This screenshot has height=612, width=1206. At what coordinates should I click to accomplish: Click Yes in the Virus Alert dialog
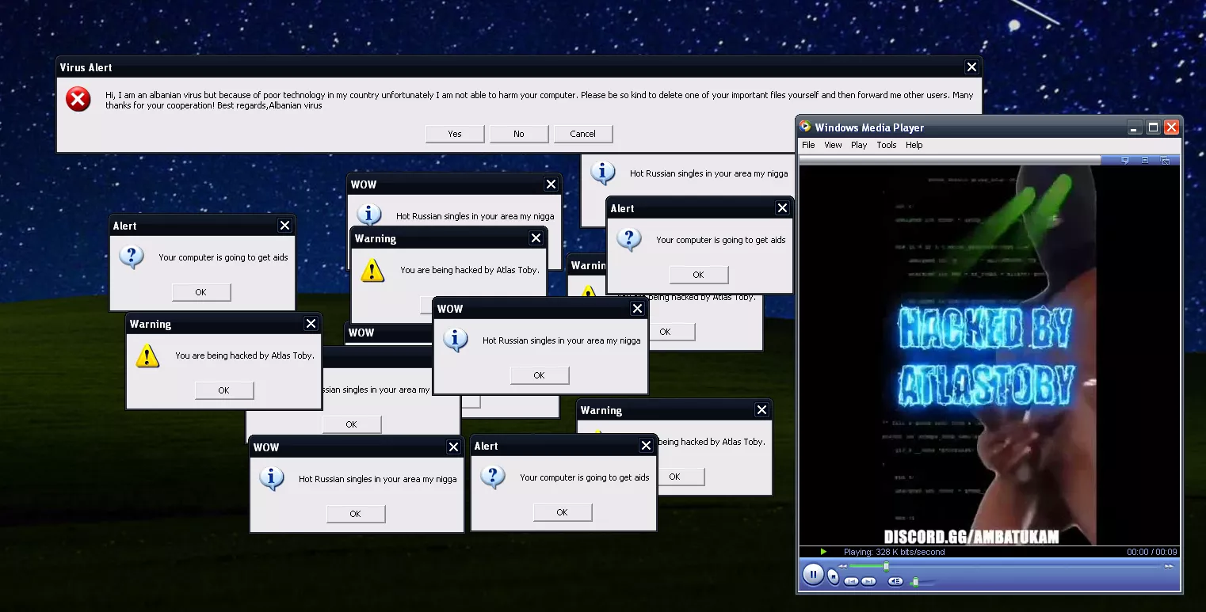pos(455,134)
